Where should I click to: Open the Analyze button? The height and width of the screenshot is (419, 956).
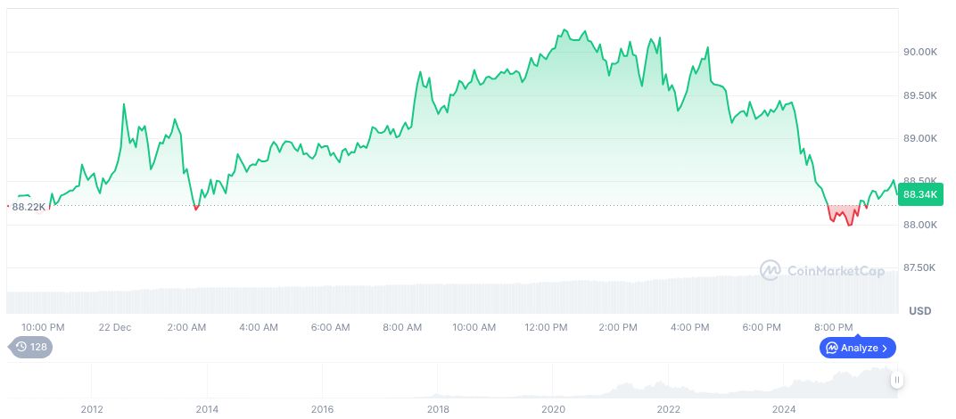pyautogui.click(x=857, y=348)
